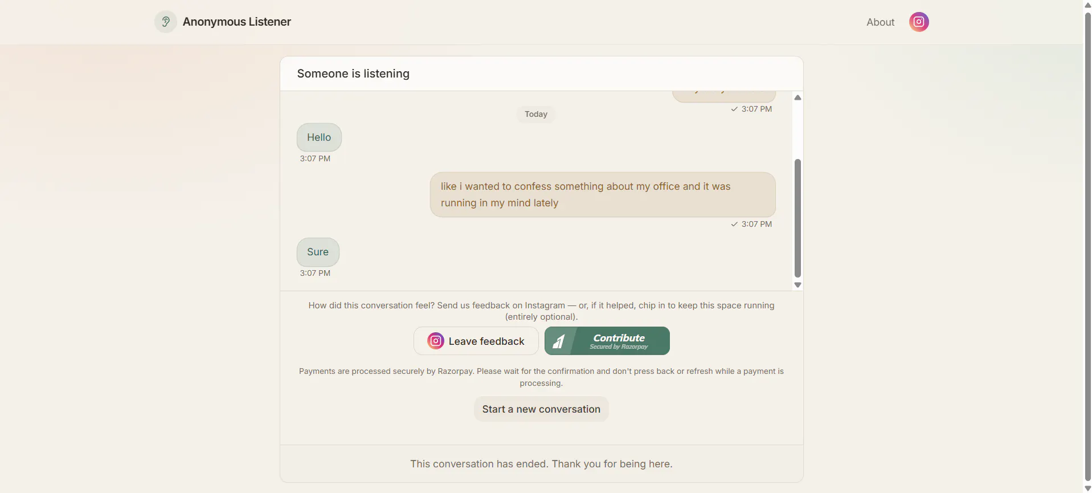1092x493 pixels.
Task: Click the message about confessing something about office
Action: 603,194
